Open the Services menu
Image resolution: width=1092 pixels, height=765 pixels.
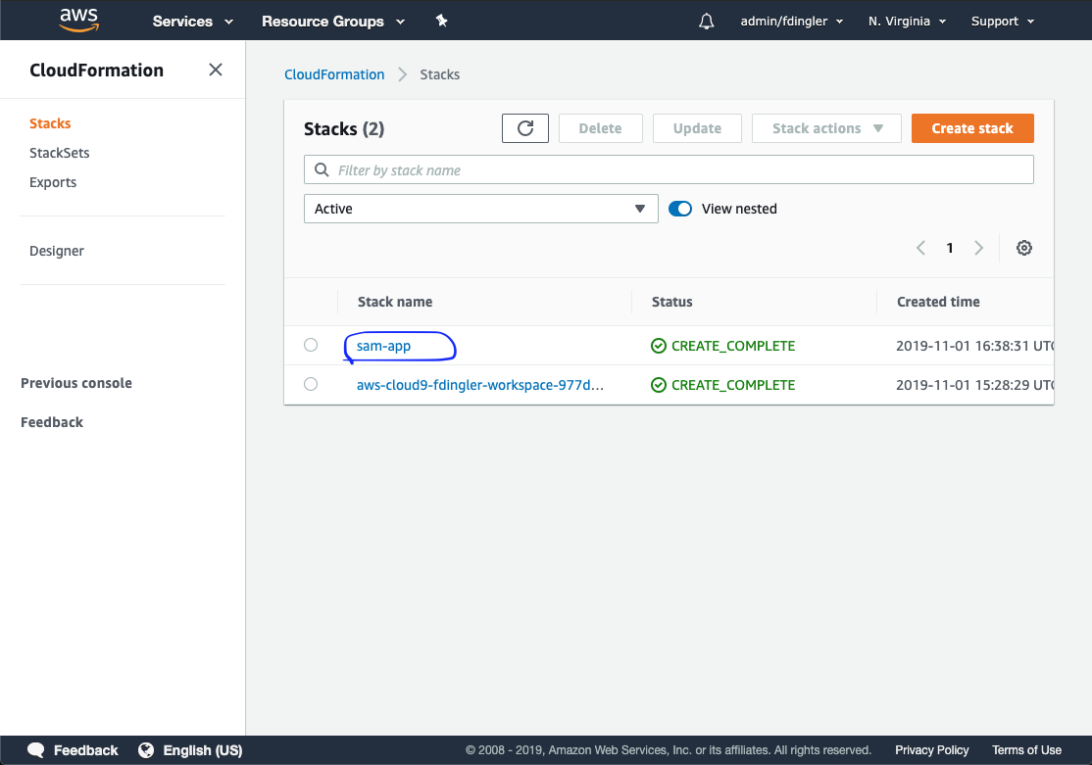(x=192, y=22)
